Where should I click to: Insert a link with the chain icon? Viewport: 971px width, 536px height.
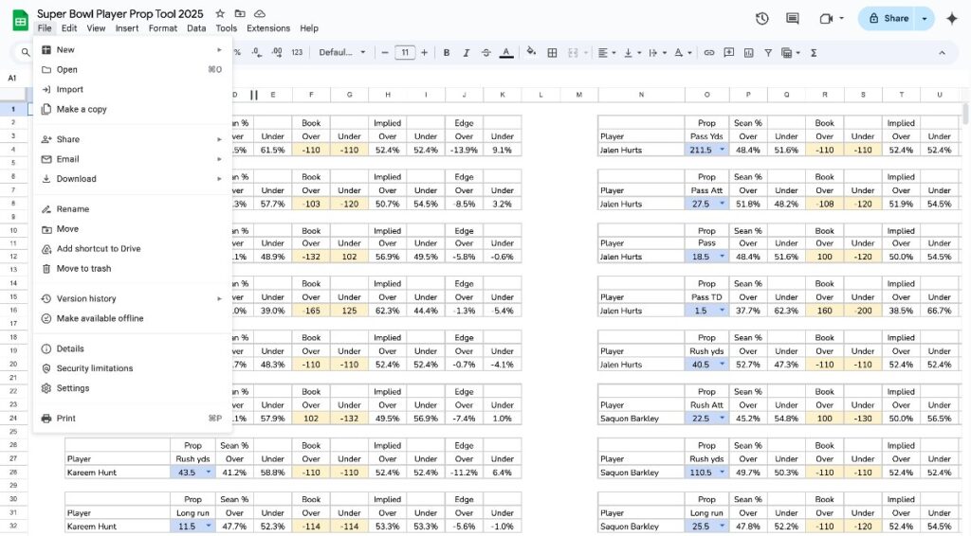(x=709, y=52)
